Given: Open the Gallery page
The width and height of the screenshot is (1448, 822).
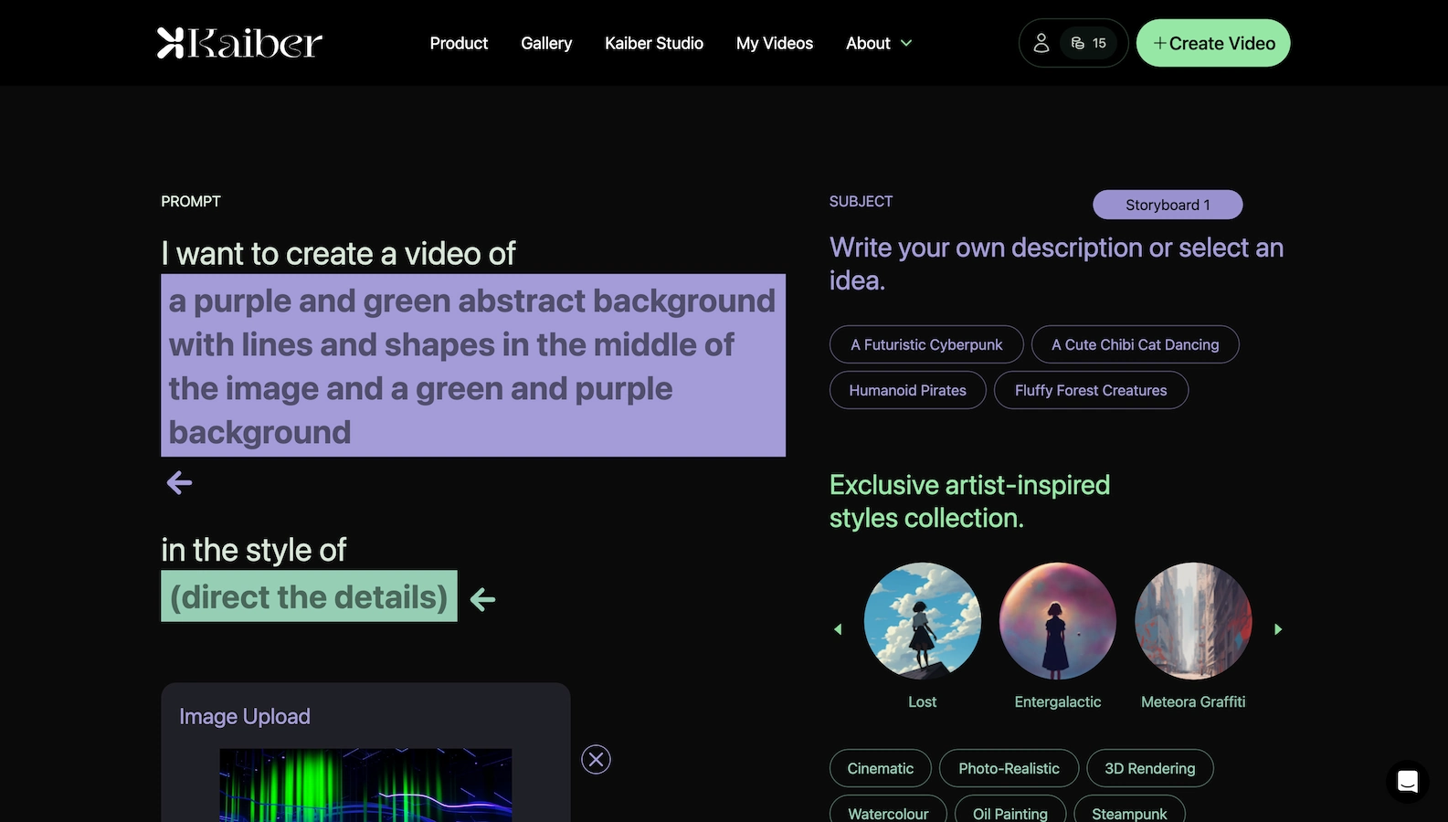Looking at the screenshot, I should (x=546, y=43).
